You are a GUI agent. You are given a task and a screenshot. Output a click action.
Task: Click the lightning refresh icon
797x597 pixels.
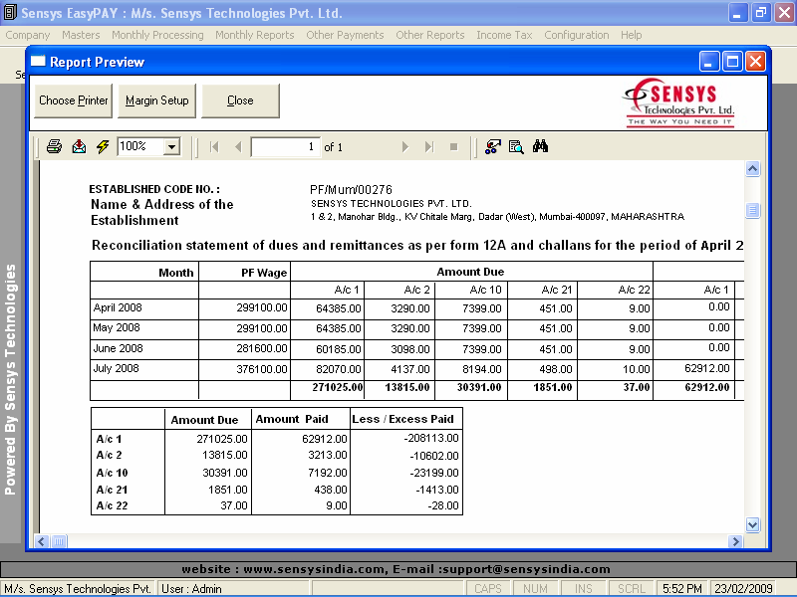click(x=103, y=146)
